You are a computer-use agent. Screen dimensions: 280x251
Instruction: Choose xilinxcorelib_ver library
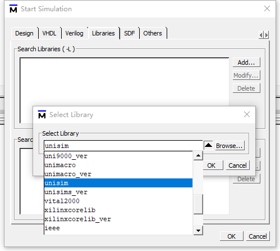118,219
